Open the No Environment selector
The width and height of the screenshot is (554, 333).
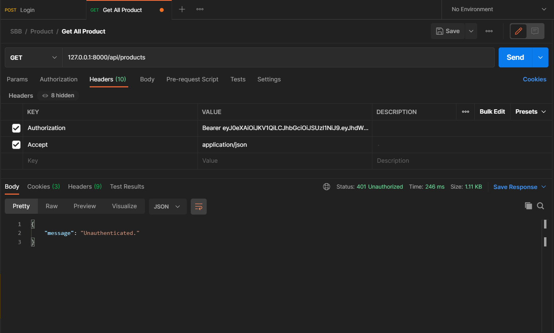[x=498, y=9]
